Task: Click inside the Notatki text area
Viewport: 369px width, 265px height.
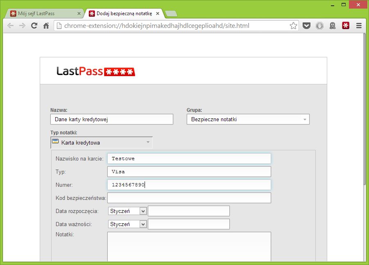Action: coord(189,247)
